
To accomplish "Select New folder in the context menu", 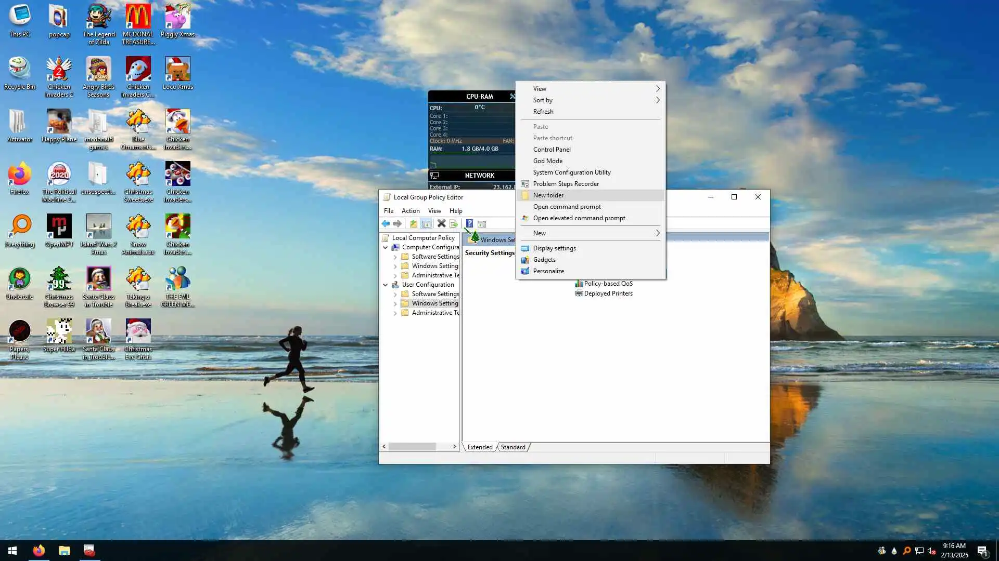I will 548,195.
